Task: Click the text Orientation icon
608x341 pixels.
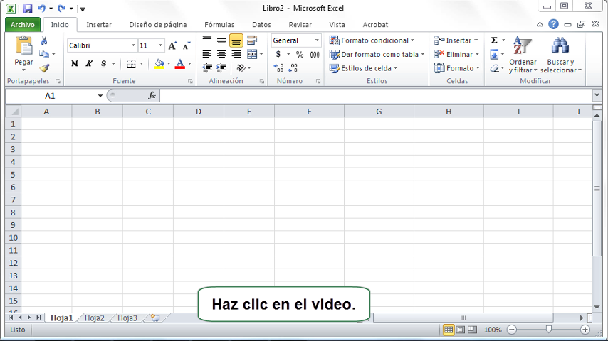Action: point(241,68)
